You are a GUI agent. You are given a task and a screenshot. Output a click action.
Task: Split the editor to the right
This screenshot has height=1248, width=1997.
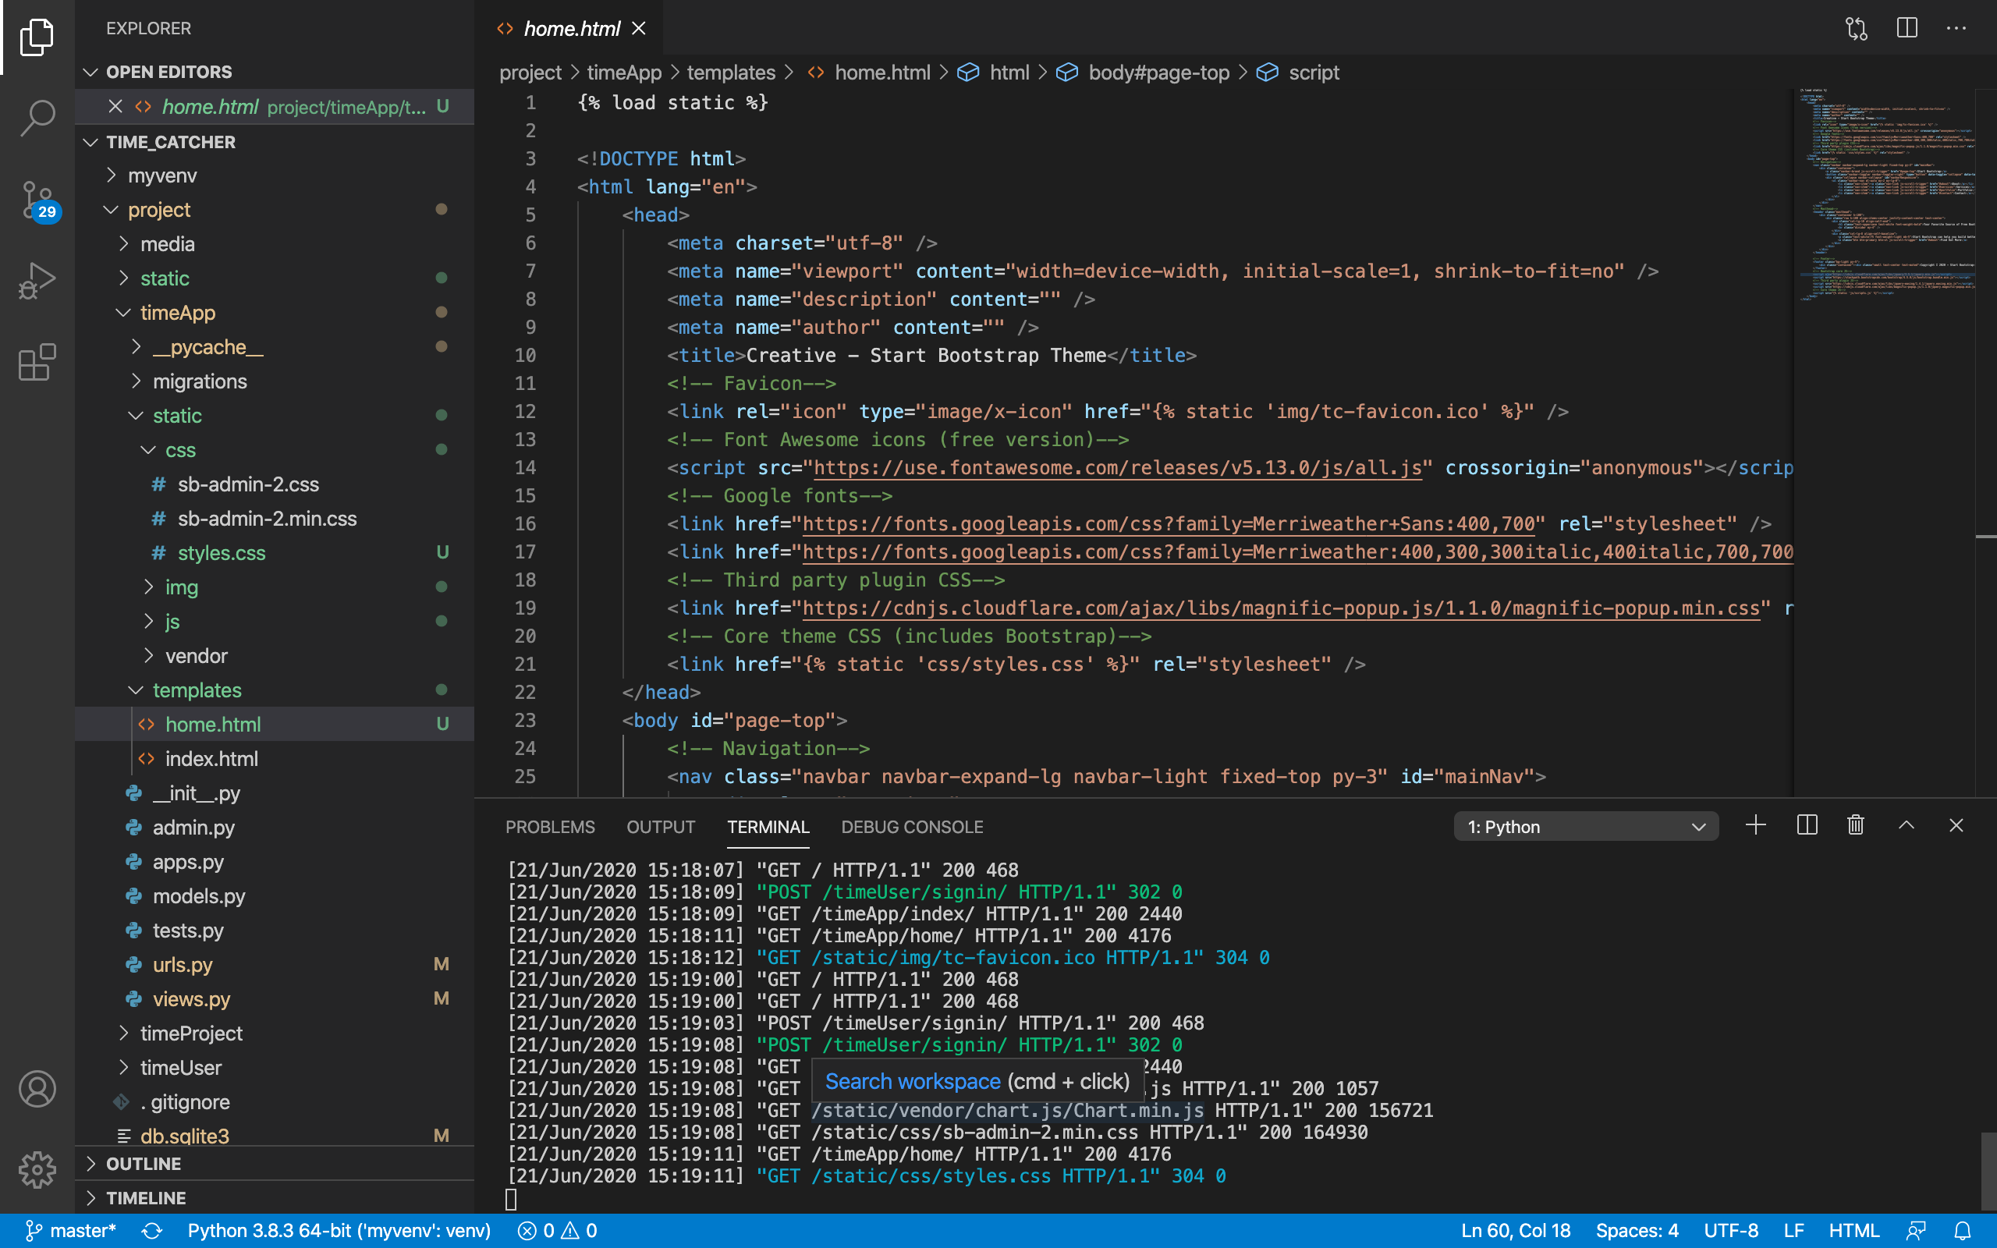(x=1907, y=28)
